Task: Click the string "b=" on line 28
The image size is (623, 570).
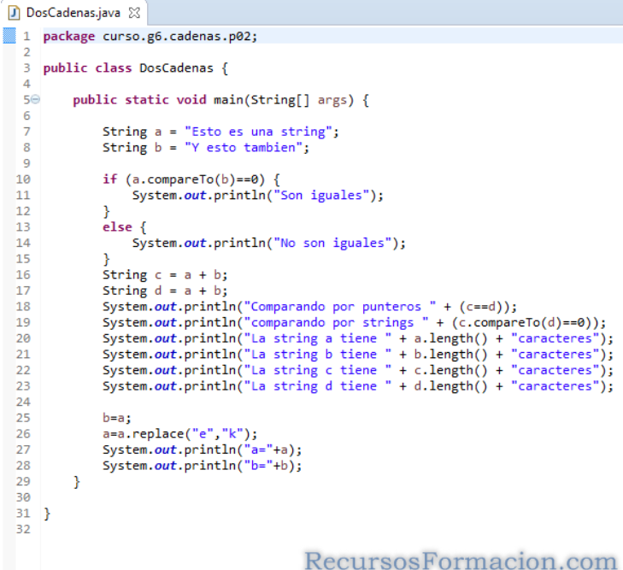Action: (x=258, y=466)
